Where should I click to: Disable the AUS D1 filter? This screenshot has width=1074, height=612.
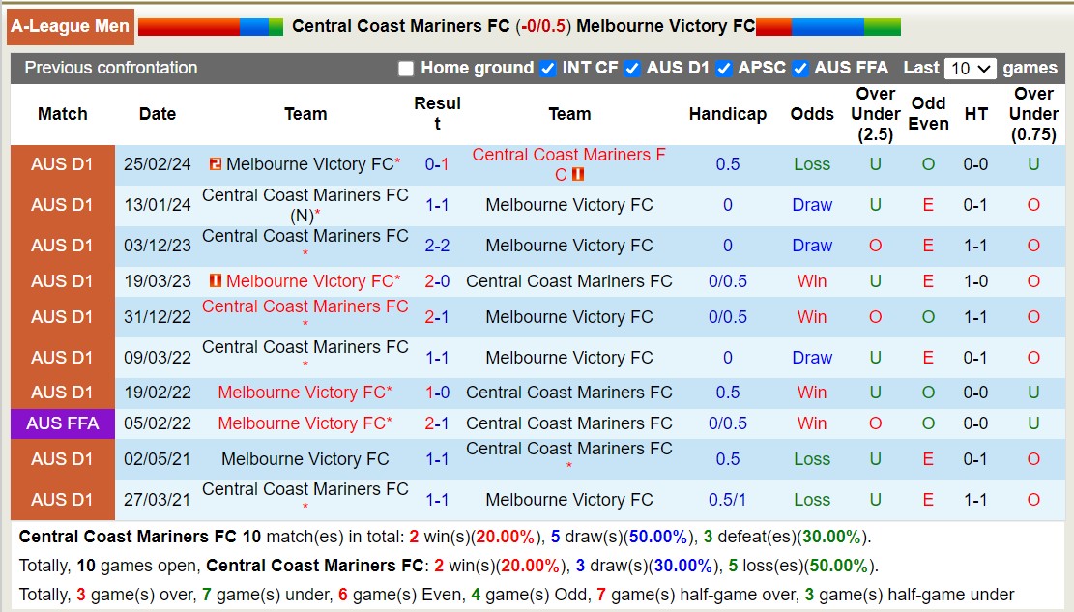[632, 69]
